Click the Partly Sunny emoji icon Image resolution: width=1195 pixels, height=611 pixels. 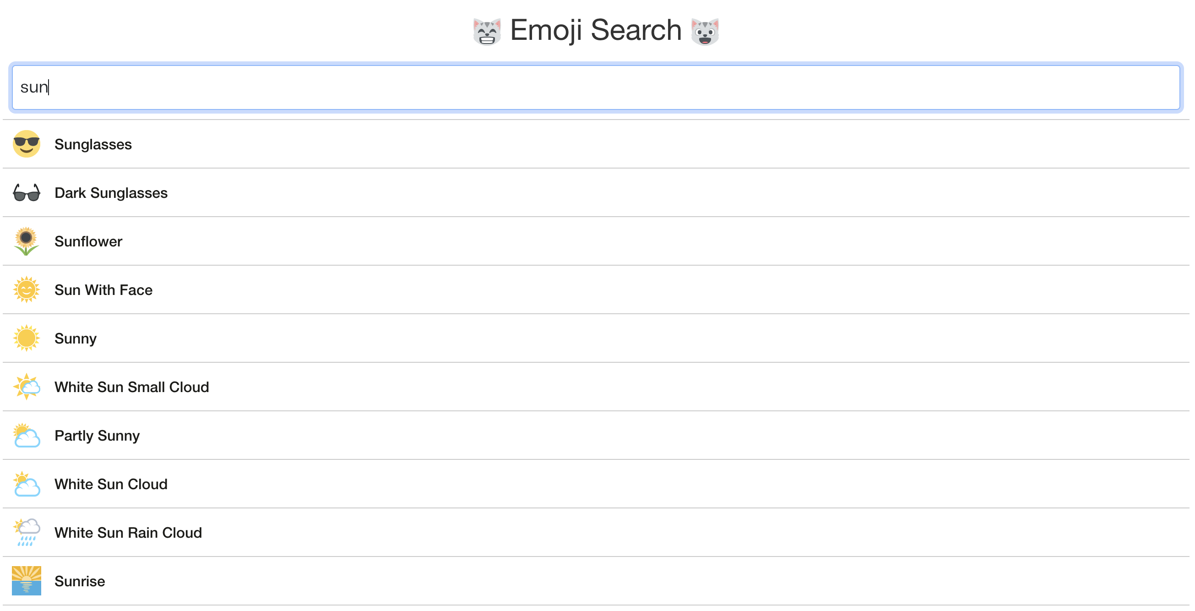27,435
